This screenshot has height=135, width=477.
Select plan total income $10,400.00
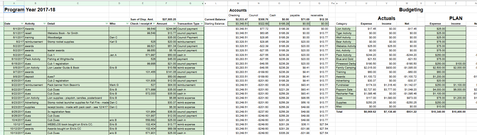pyautogui.click(x=456, y=112)
